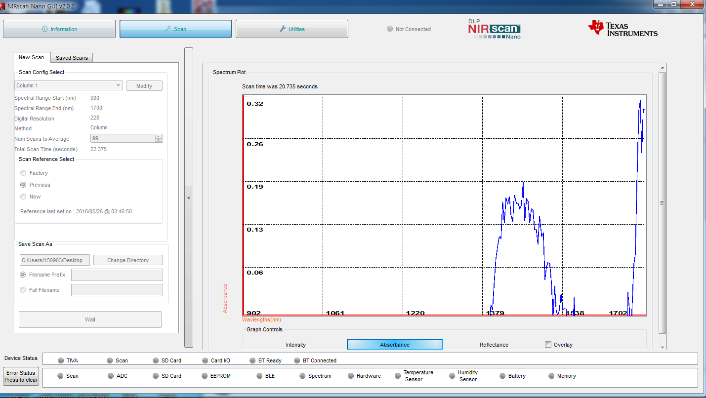Click 'Reference last set on' date text
This screenshot has height=398, width=706.
click(76, 211)
